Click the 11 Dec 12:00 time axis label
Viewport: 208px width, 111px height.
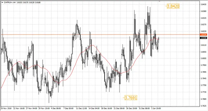pyautogui.click(x=81, y=108)
